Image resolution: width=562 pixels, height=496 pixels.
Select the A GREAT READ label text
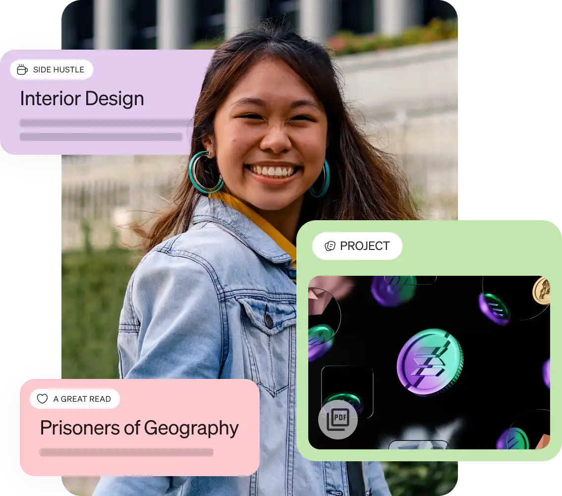[82, 399]
